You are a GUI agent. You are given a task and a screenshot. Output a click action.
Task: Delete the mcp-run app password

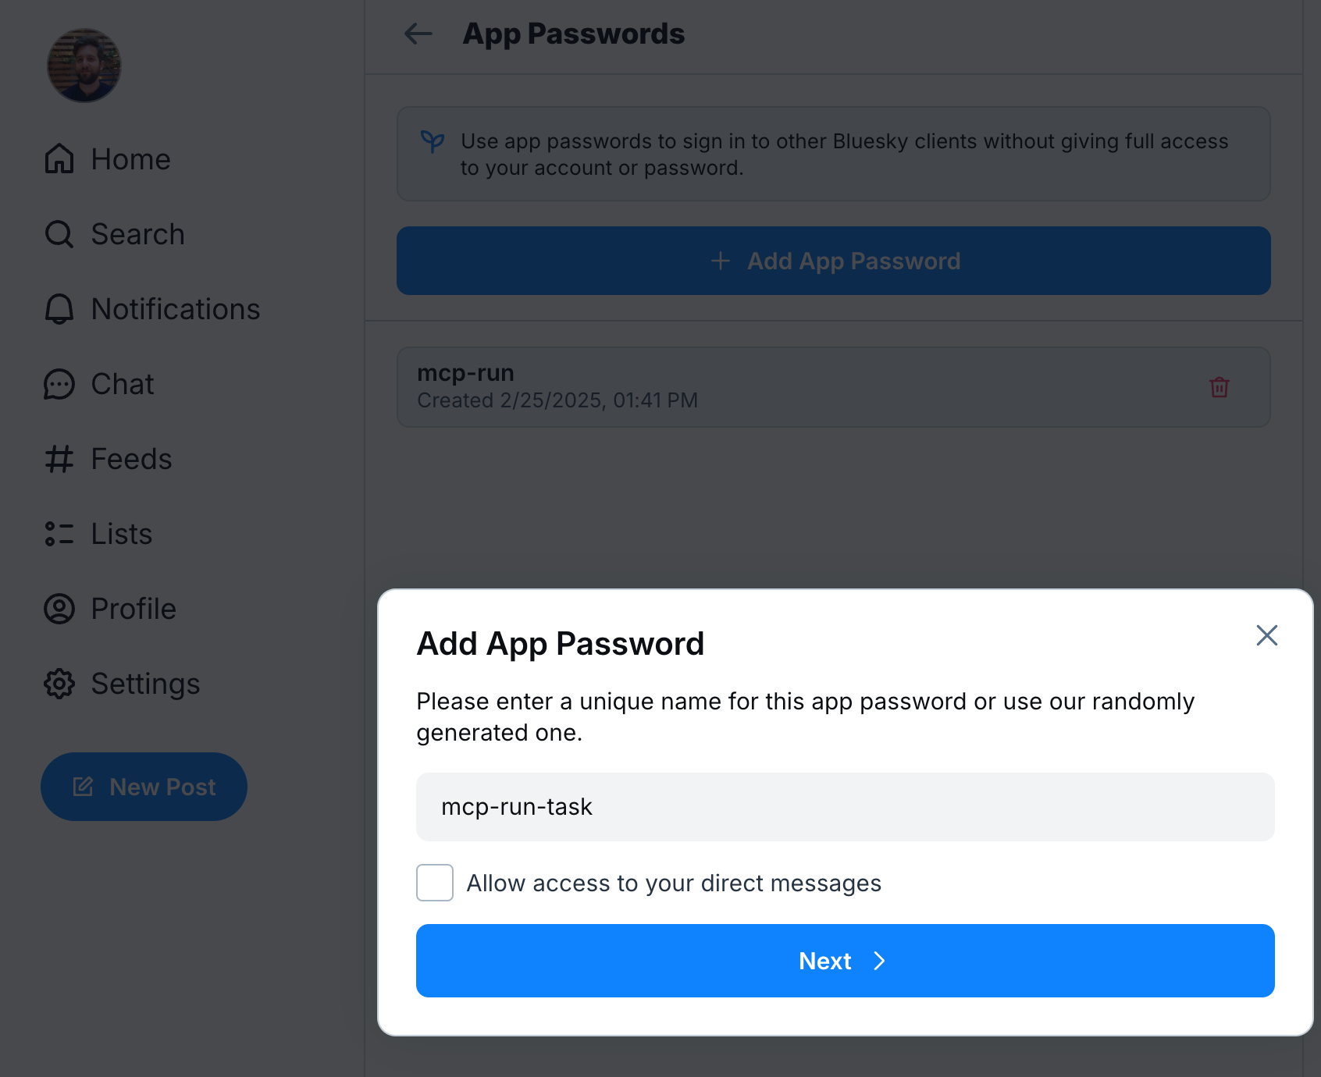coord(1219,387)
